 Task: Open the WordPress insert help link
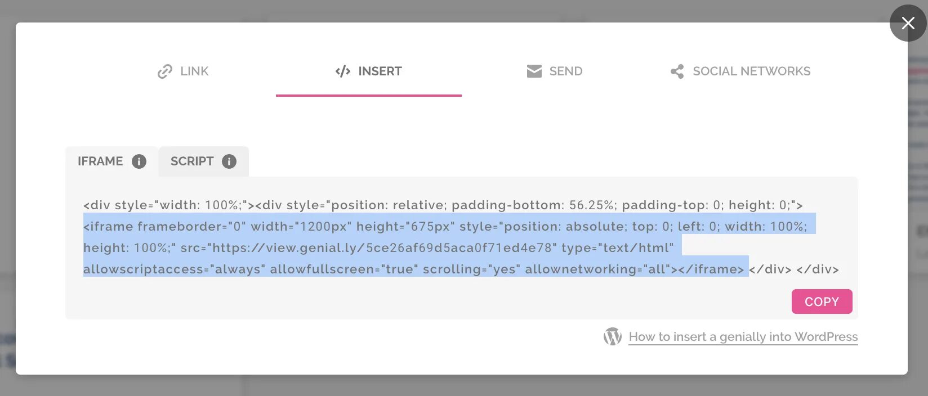coord(743,337)
